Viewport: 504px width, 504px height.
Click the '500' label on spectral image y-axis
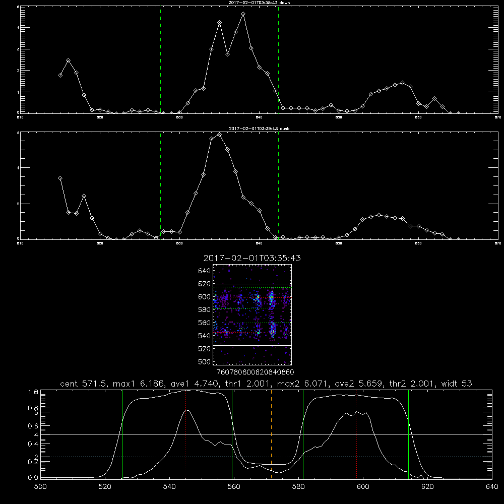(205, 361)
